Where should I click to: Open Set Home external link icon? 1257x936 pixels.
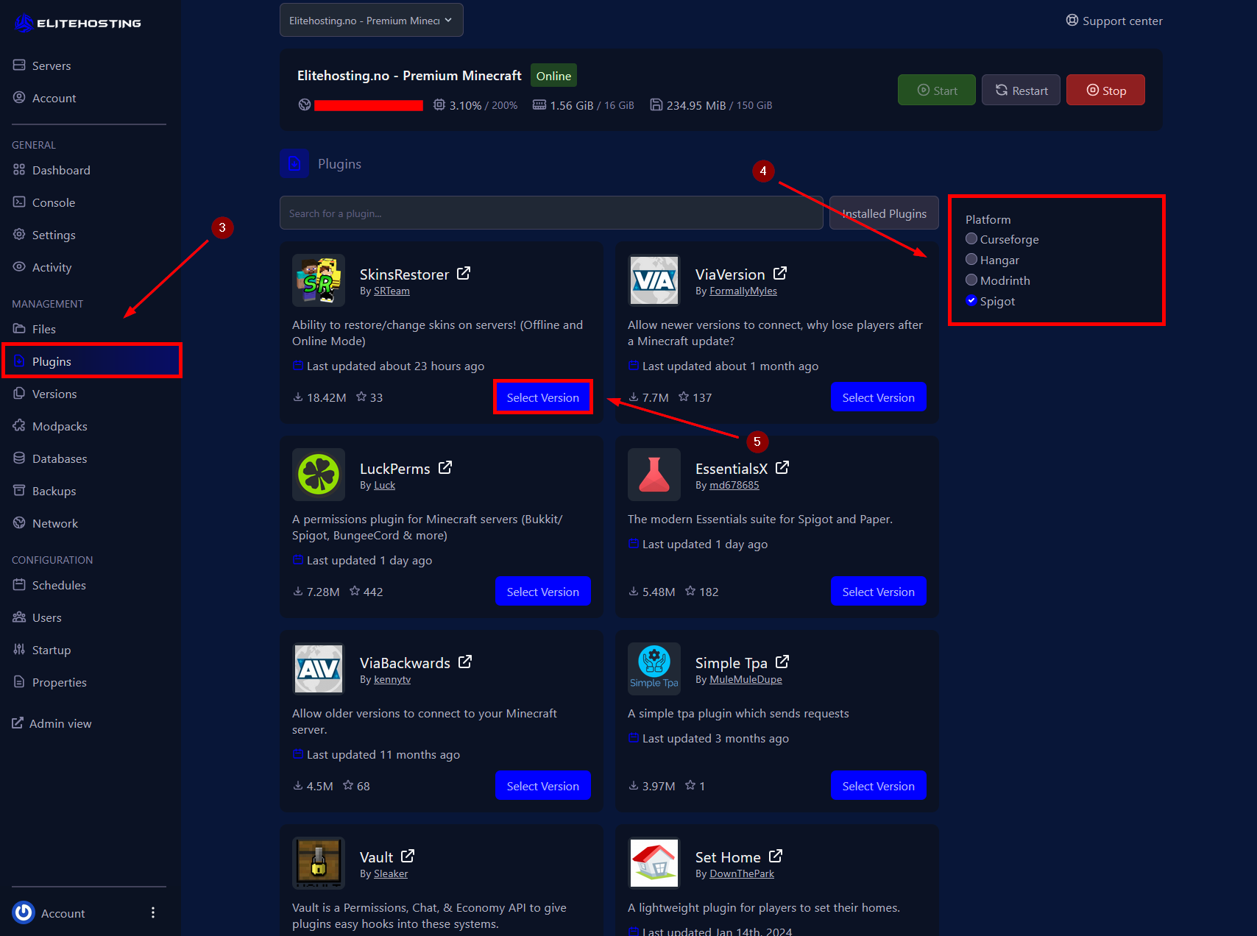(776, 856)
